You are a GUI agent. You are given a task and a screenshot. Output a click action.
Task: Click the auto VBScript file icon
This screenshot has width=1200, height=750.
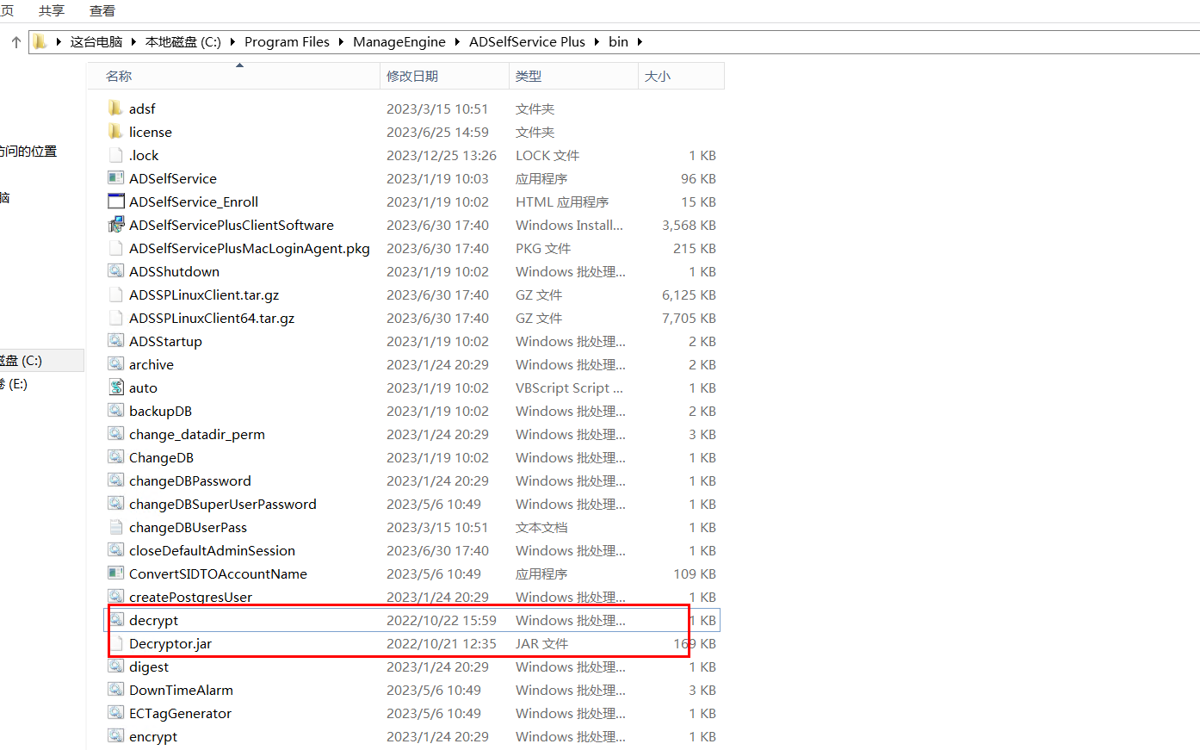click(115, 387)
